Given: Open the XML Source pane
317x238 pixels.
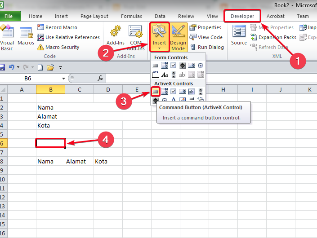Looking at the screenshot, I should (x=239, y=35).
